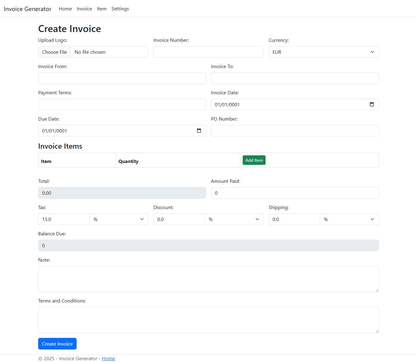
Task: Follow the Home link in the footer
Action: (x=108, y=359)
